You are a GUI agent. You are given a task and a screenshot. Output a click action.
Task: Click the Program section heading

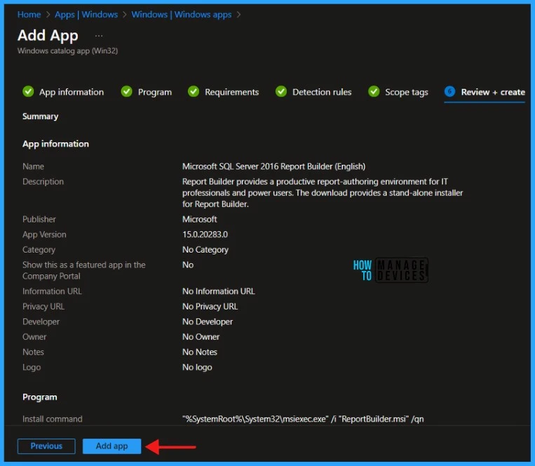40,397
